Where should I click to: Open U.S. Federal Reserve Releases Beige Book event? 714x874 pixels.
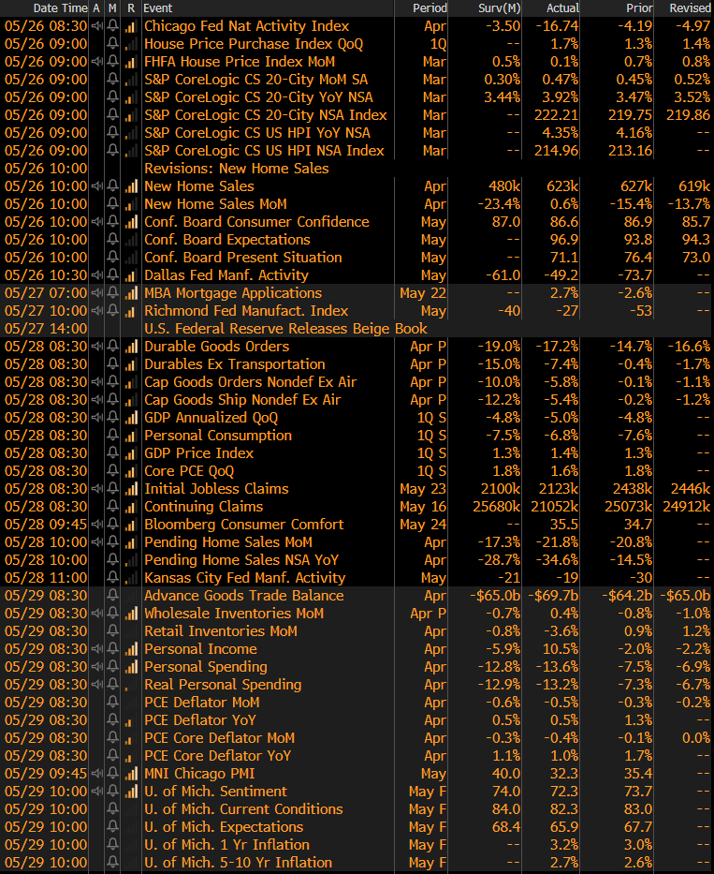coord(285,329)
